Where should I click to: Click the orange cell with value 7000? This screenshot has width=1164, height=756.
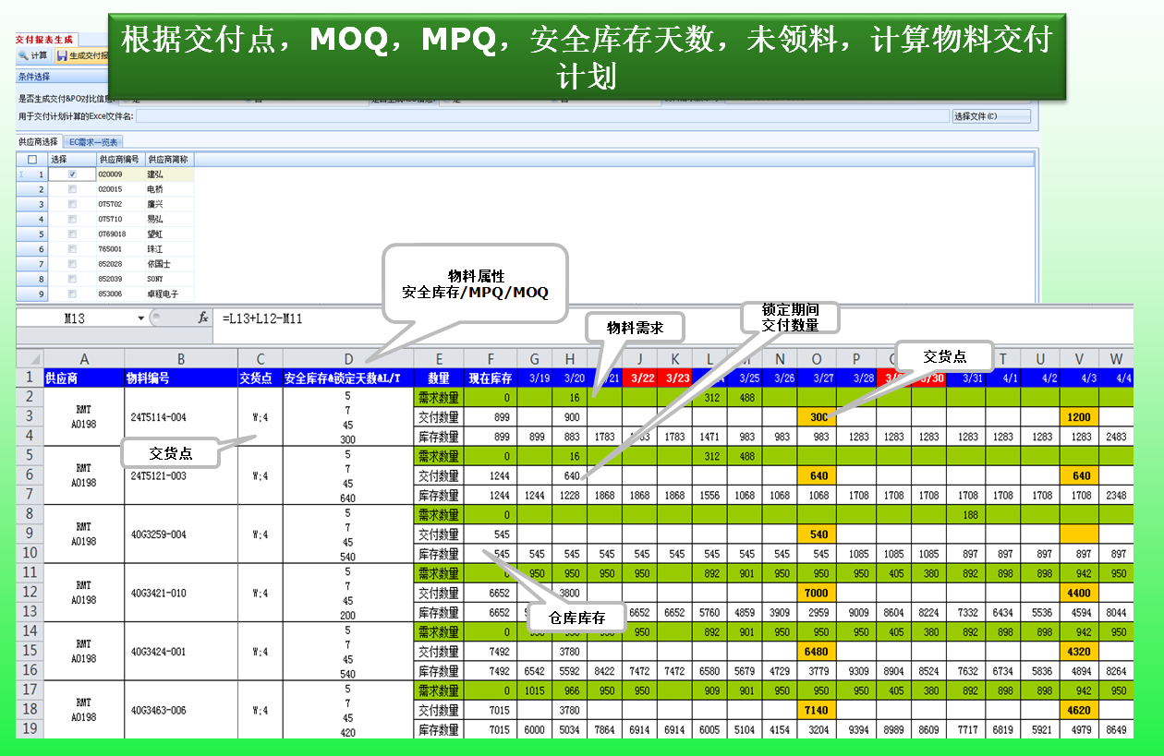[816, 593]
